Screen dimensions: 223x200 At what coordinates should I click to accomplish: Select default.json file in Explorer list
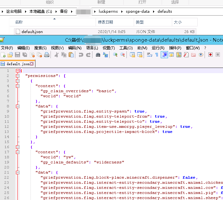point(32,32)
